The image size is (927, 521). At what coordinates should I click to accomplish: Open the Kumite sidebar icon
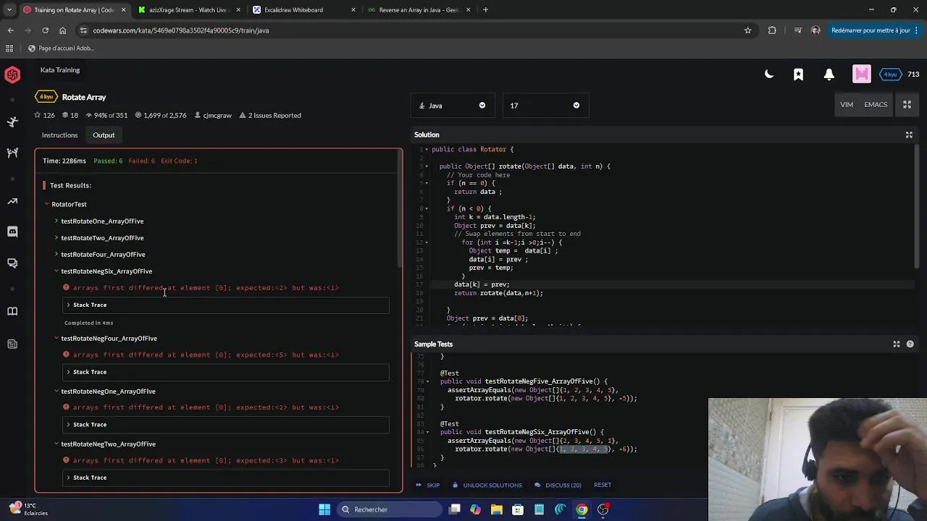pyautogui.click(x=12, y=153)
